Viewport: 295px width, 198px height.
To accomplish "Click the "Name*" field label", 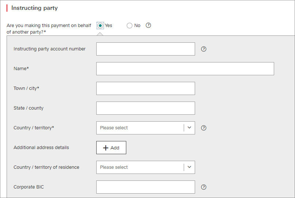I will coord(21,69).
